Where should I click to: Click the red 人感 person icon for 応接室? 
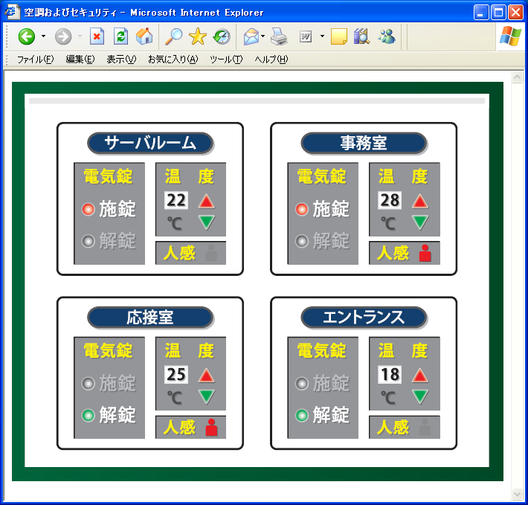click(x=211, y=427)
